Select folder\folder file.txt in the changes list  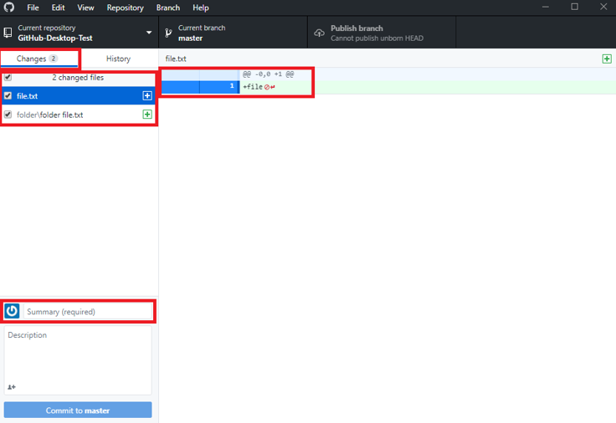pos(79,115)
